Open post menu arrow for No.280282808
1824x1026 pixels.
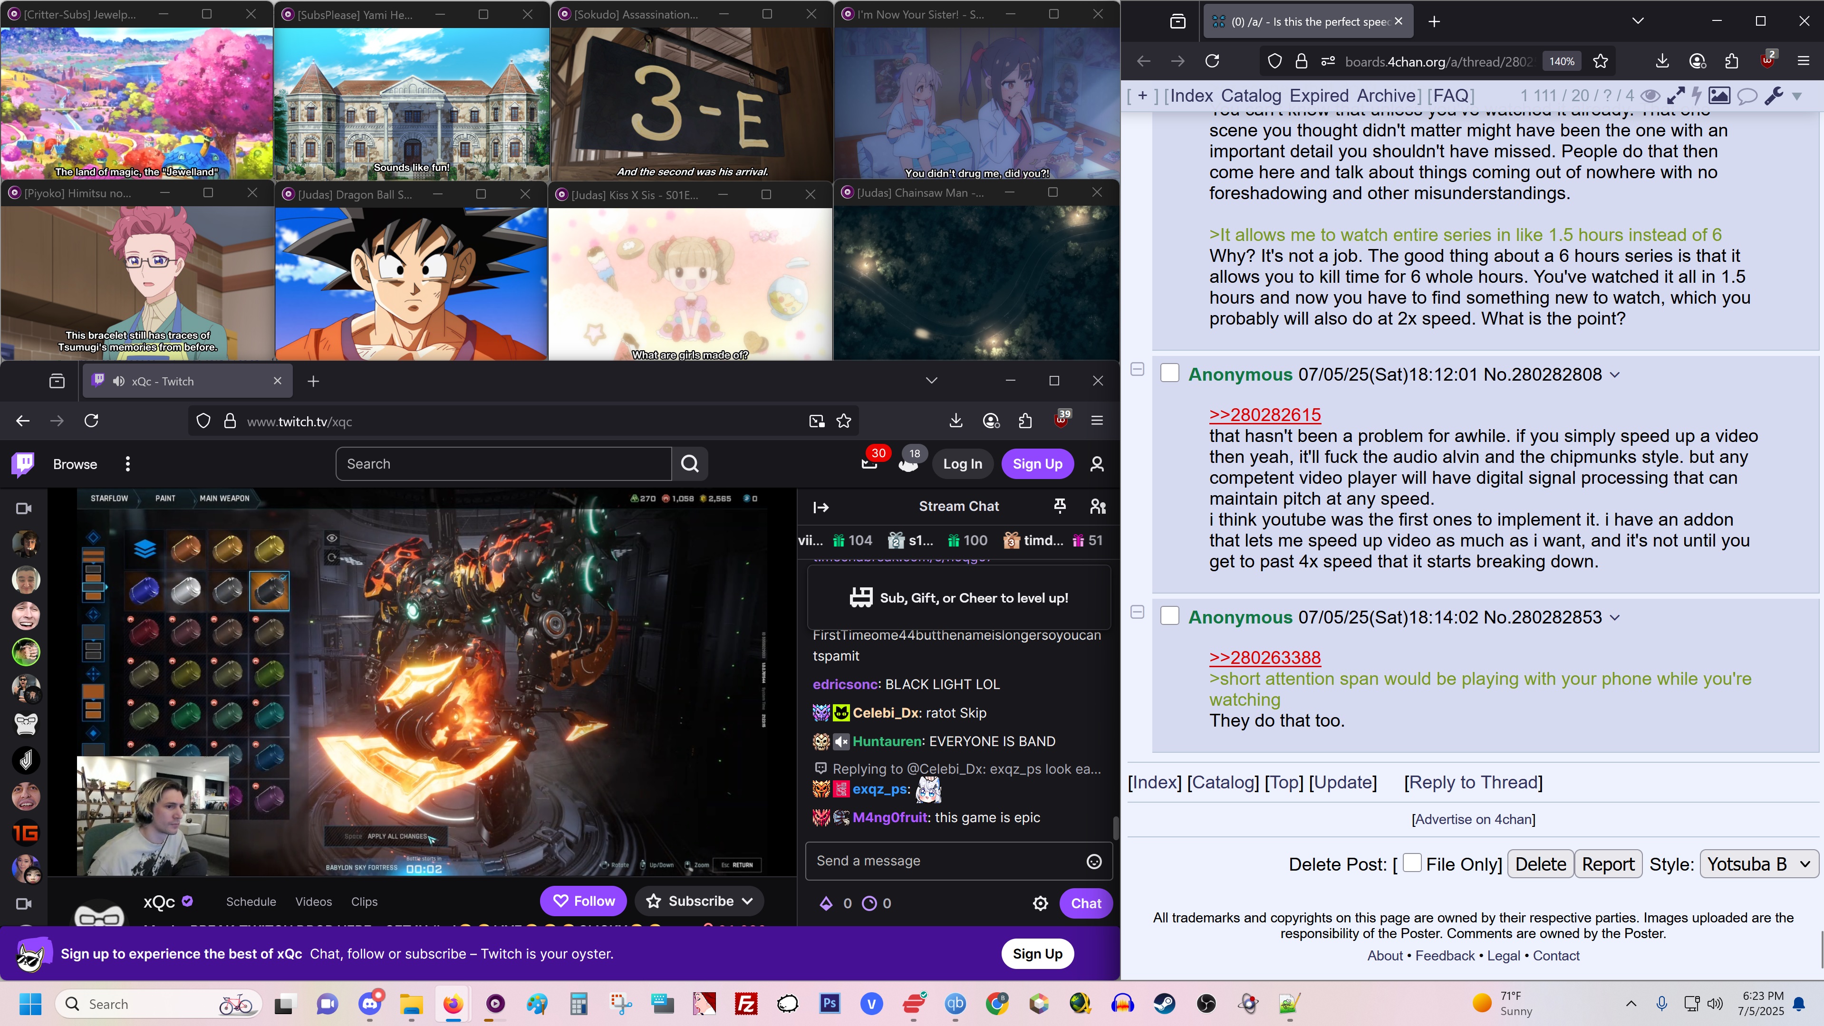[1615, 375]
